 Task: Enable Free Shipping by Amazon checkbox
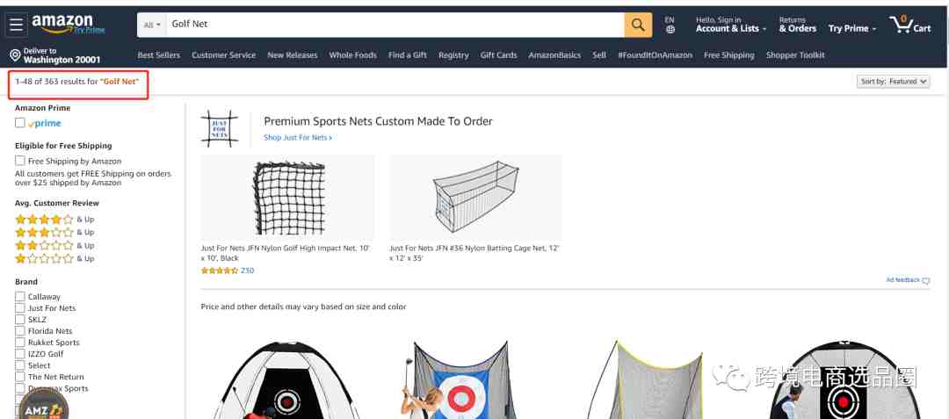coord(20,161)
